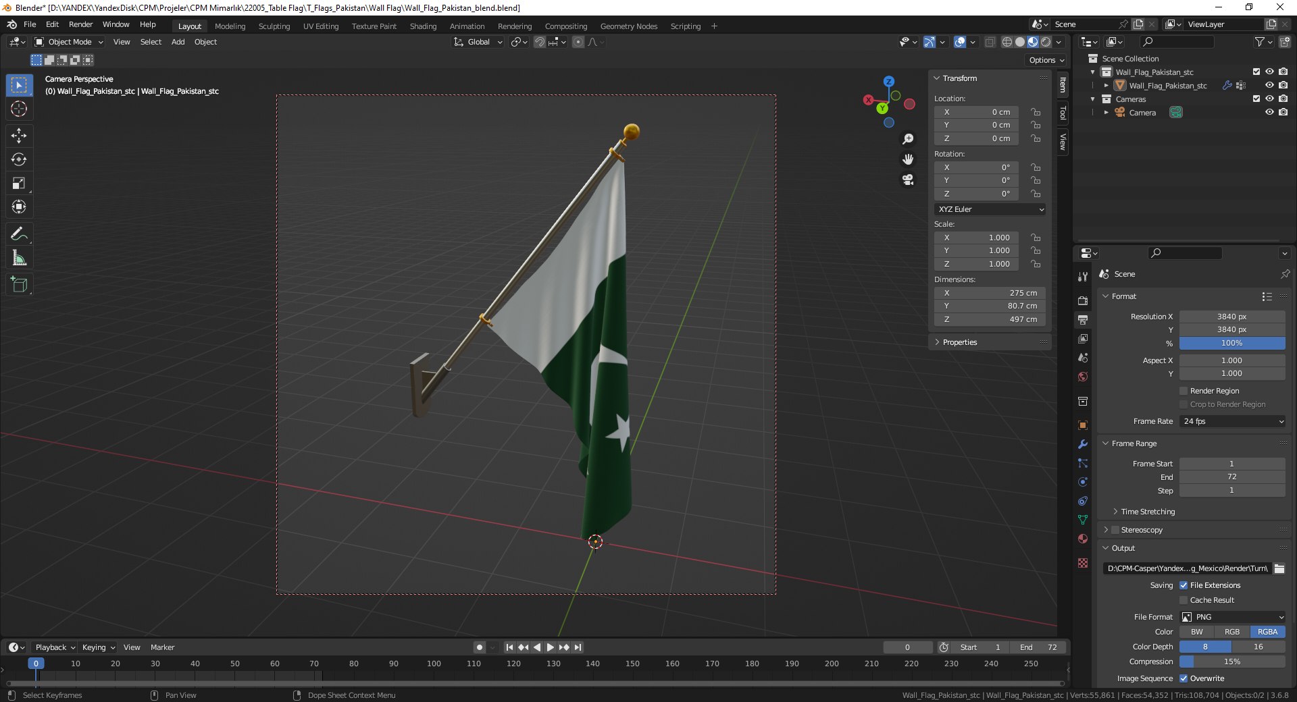Open the Global transform orientation dropdown
This screenshot has height=702, width=1297.
pyautogui.click(x=478, y=42)
